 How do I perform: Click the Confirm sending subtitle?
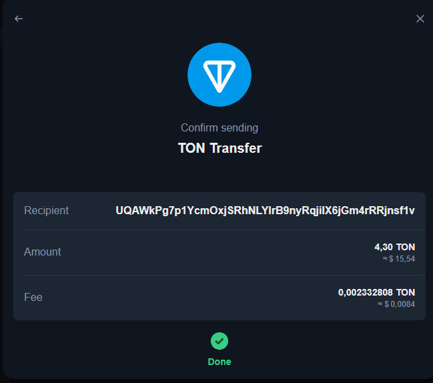pos(220,128)
